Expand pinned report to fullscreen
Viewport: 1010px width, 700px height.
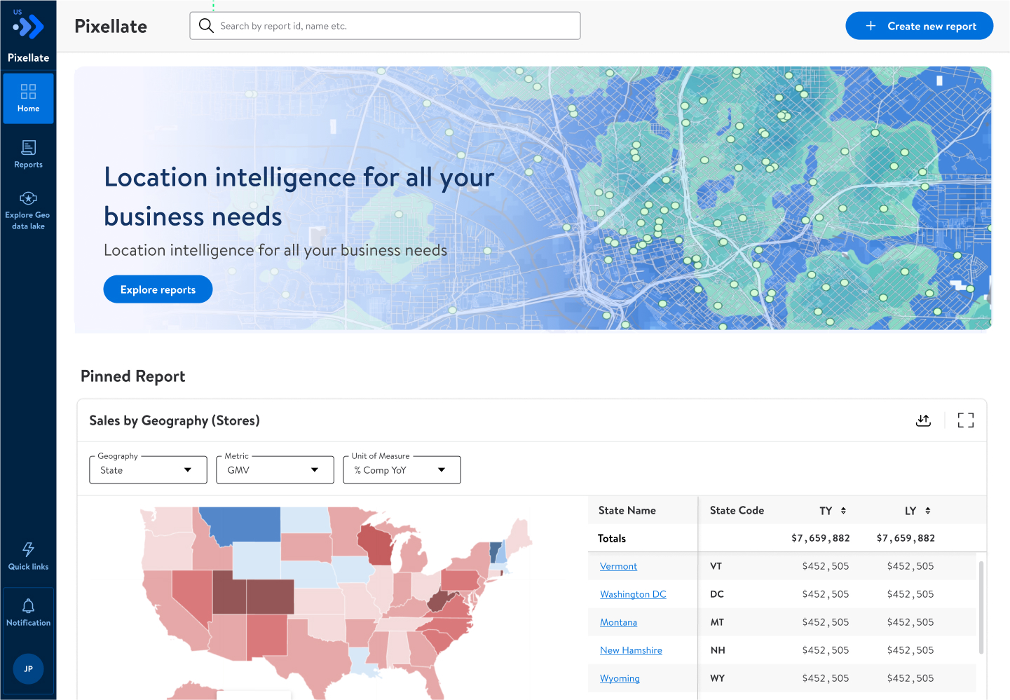coord(965,420)
